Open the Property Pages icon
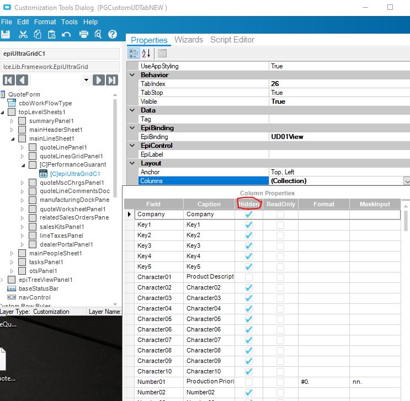This screenshot has height=401, width=410. coord(162,54)
